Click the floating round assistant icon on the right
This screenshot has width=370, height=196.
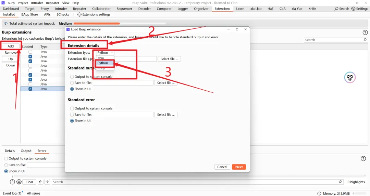[350, 78]
